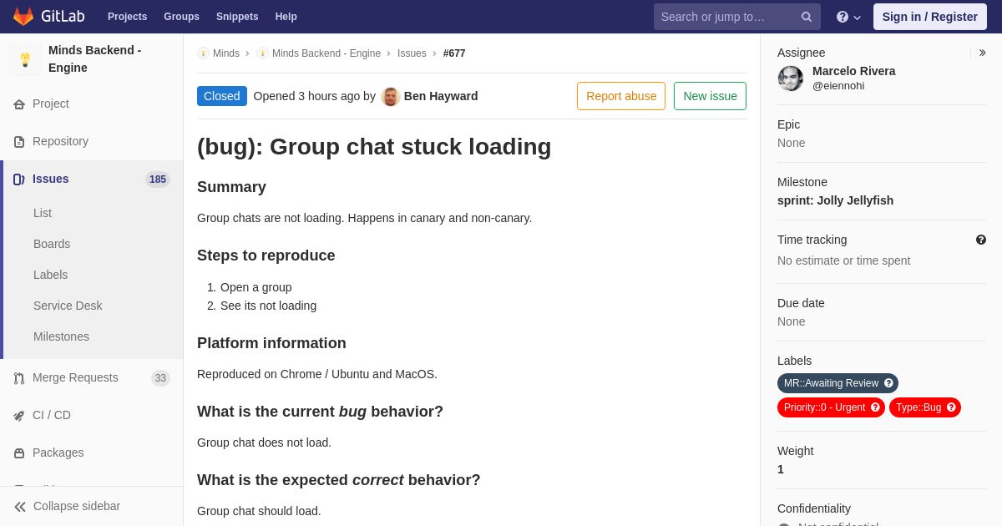
Task: Click Marcelo Rivera's assignee avatar
Action: [791, 78]
